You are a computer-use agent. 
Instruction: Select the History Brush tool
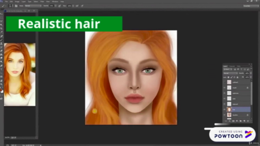pos(2,47)
